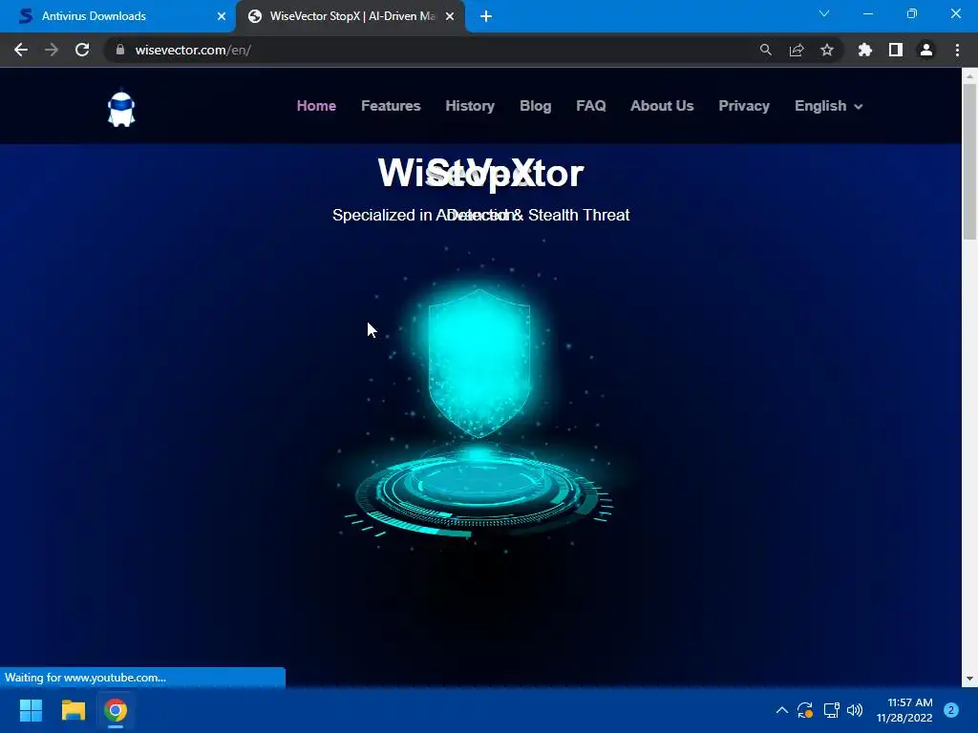Open the tab search chevron
This screenshot has width=978, height=733.
coord(824,13)
